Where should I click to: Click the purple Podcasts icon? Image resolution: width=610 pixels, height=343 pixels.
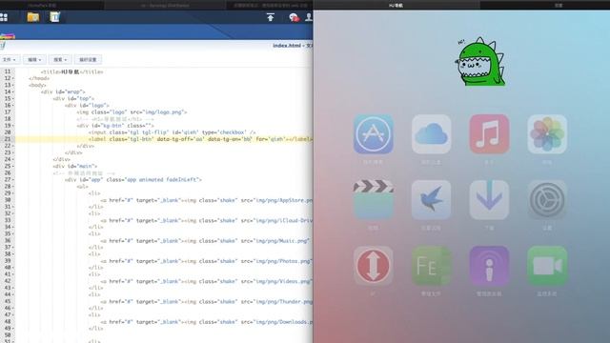489,266
